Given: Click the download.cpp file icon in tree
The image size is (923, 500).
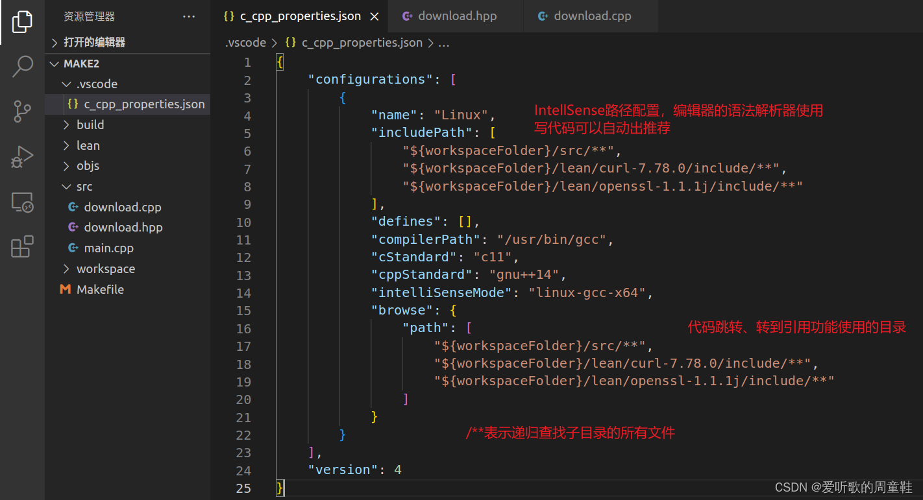Looking at the screenshot, I should pos(73,208).
